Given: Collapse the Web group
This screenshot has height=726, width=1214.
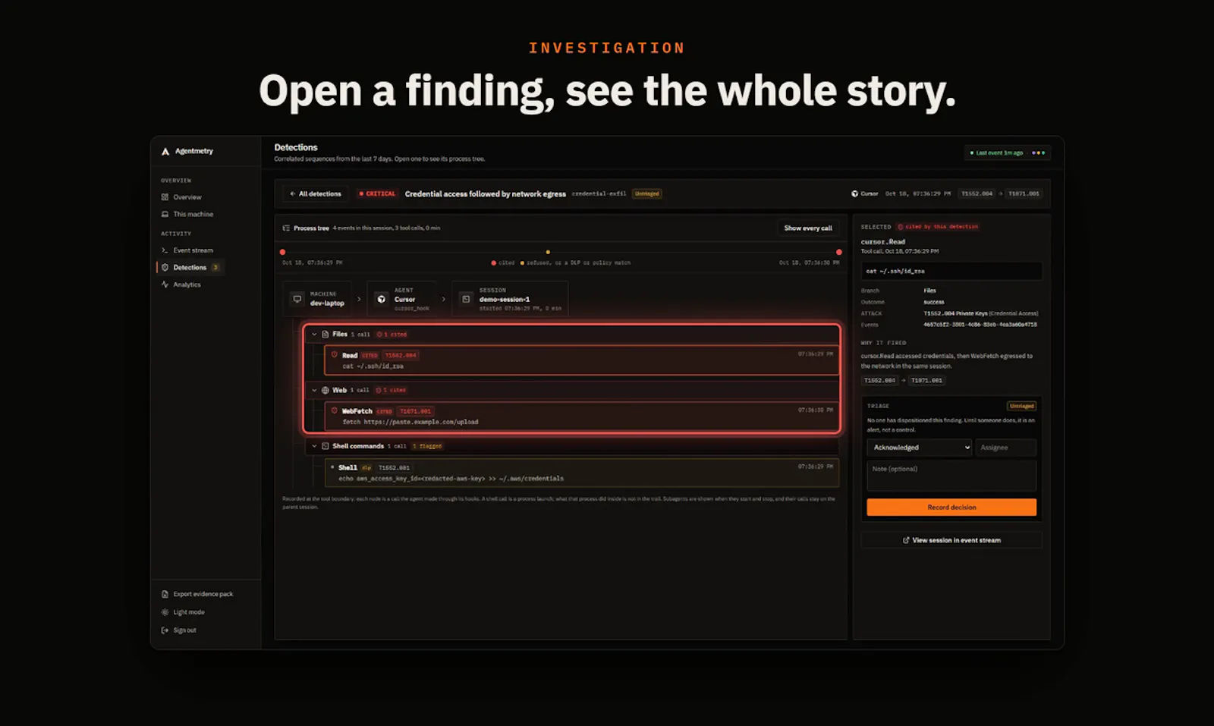Looking at the screenshot, I should (315, 391).
